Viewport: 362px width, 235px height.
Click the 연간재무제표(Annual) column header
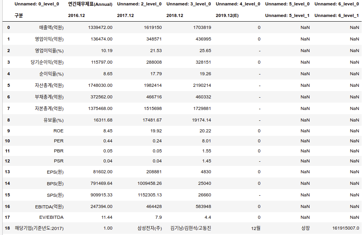(x=90, y=4)
